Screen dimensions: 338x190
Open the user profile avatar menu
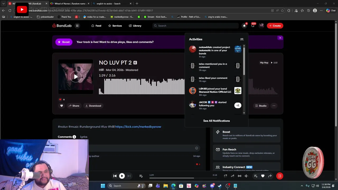261,26
